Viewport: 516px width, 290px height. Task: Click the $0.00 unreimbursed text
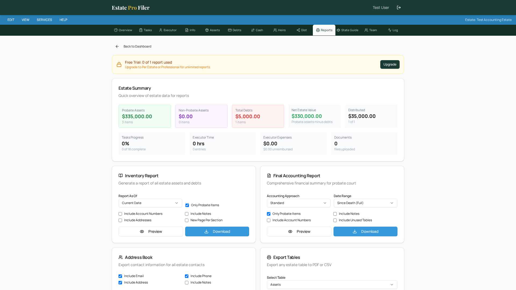(x=278, y=149)
